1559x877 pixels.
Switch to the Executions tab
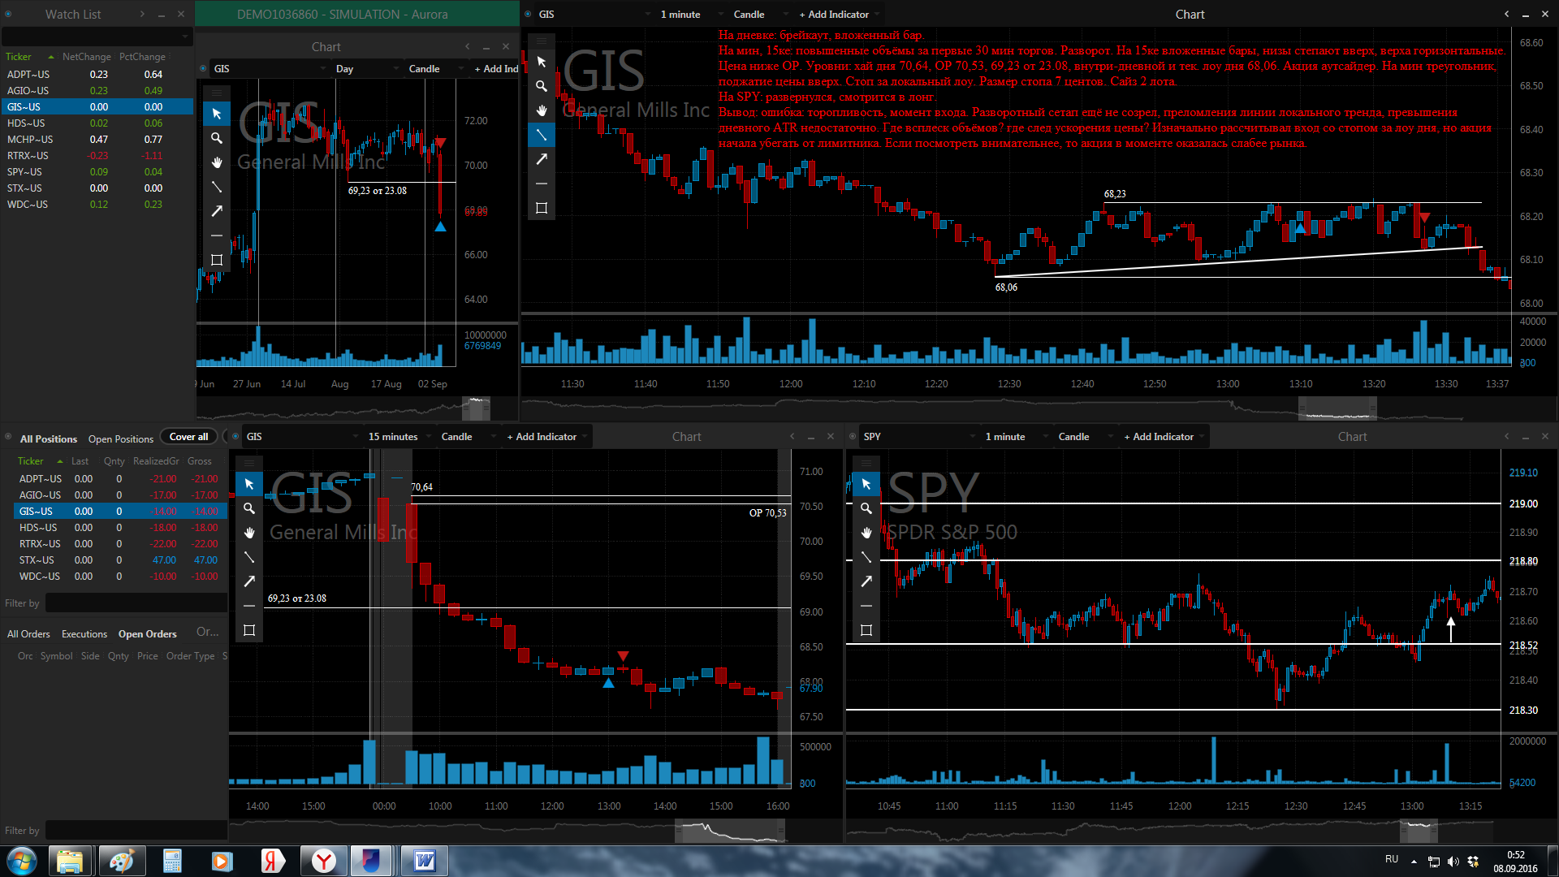(x=84, y=634)
